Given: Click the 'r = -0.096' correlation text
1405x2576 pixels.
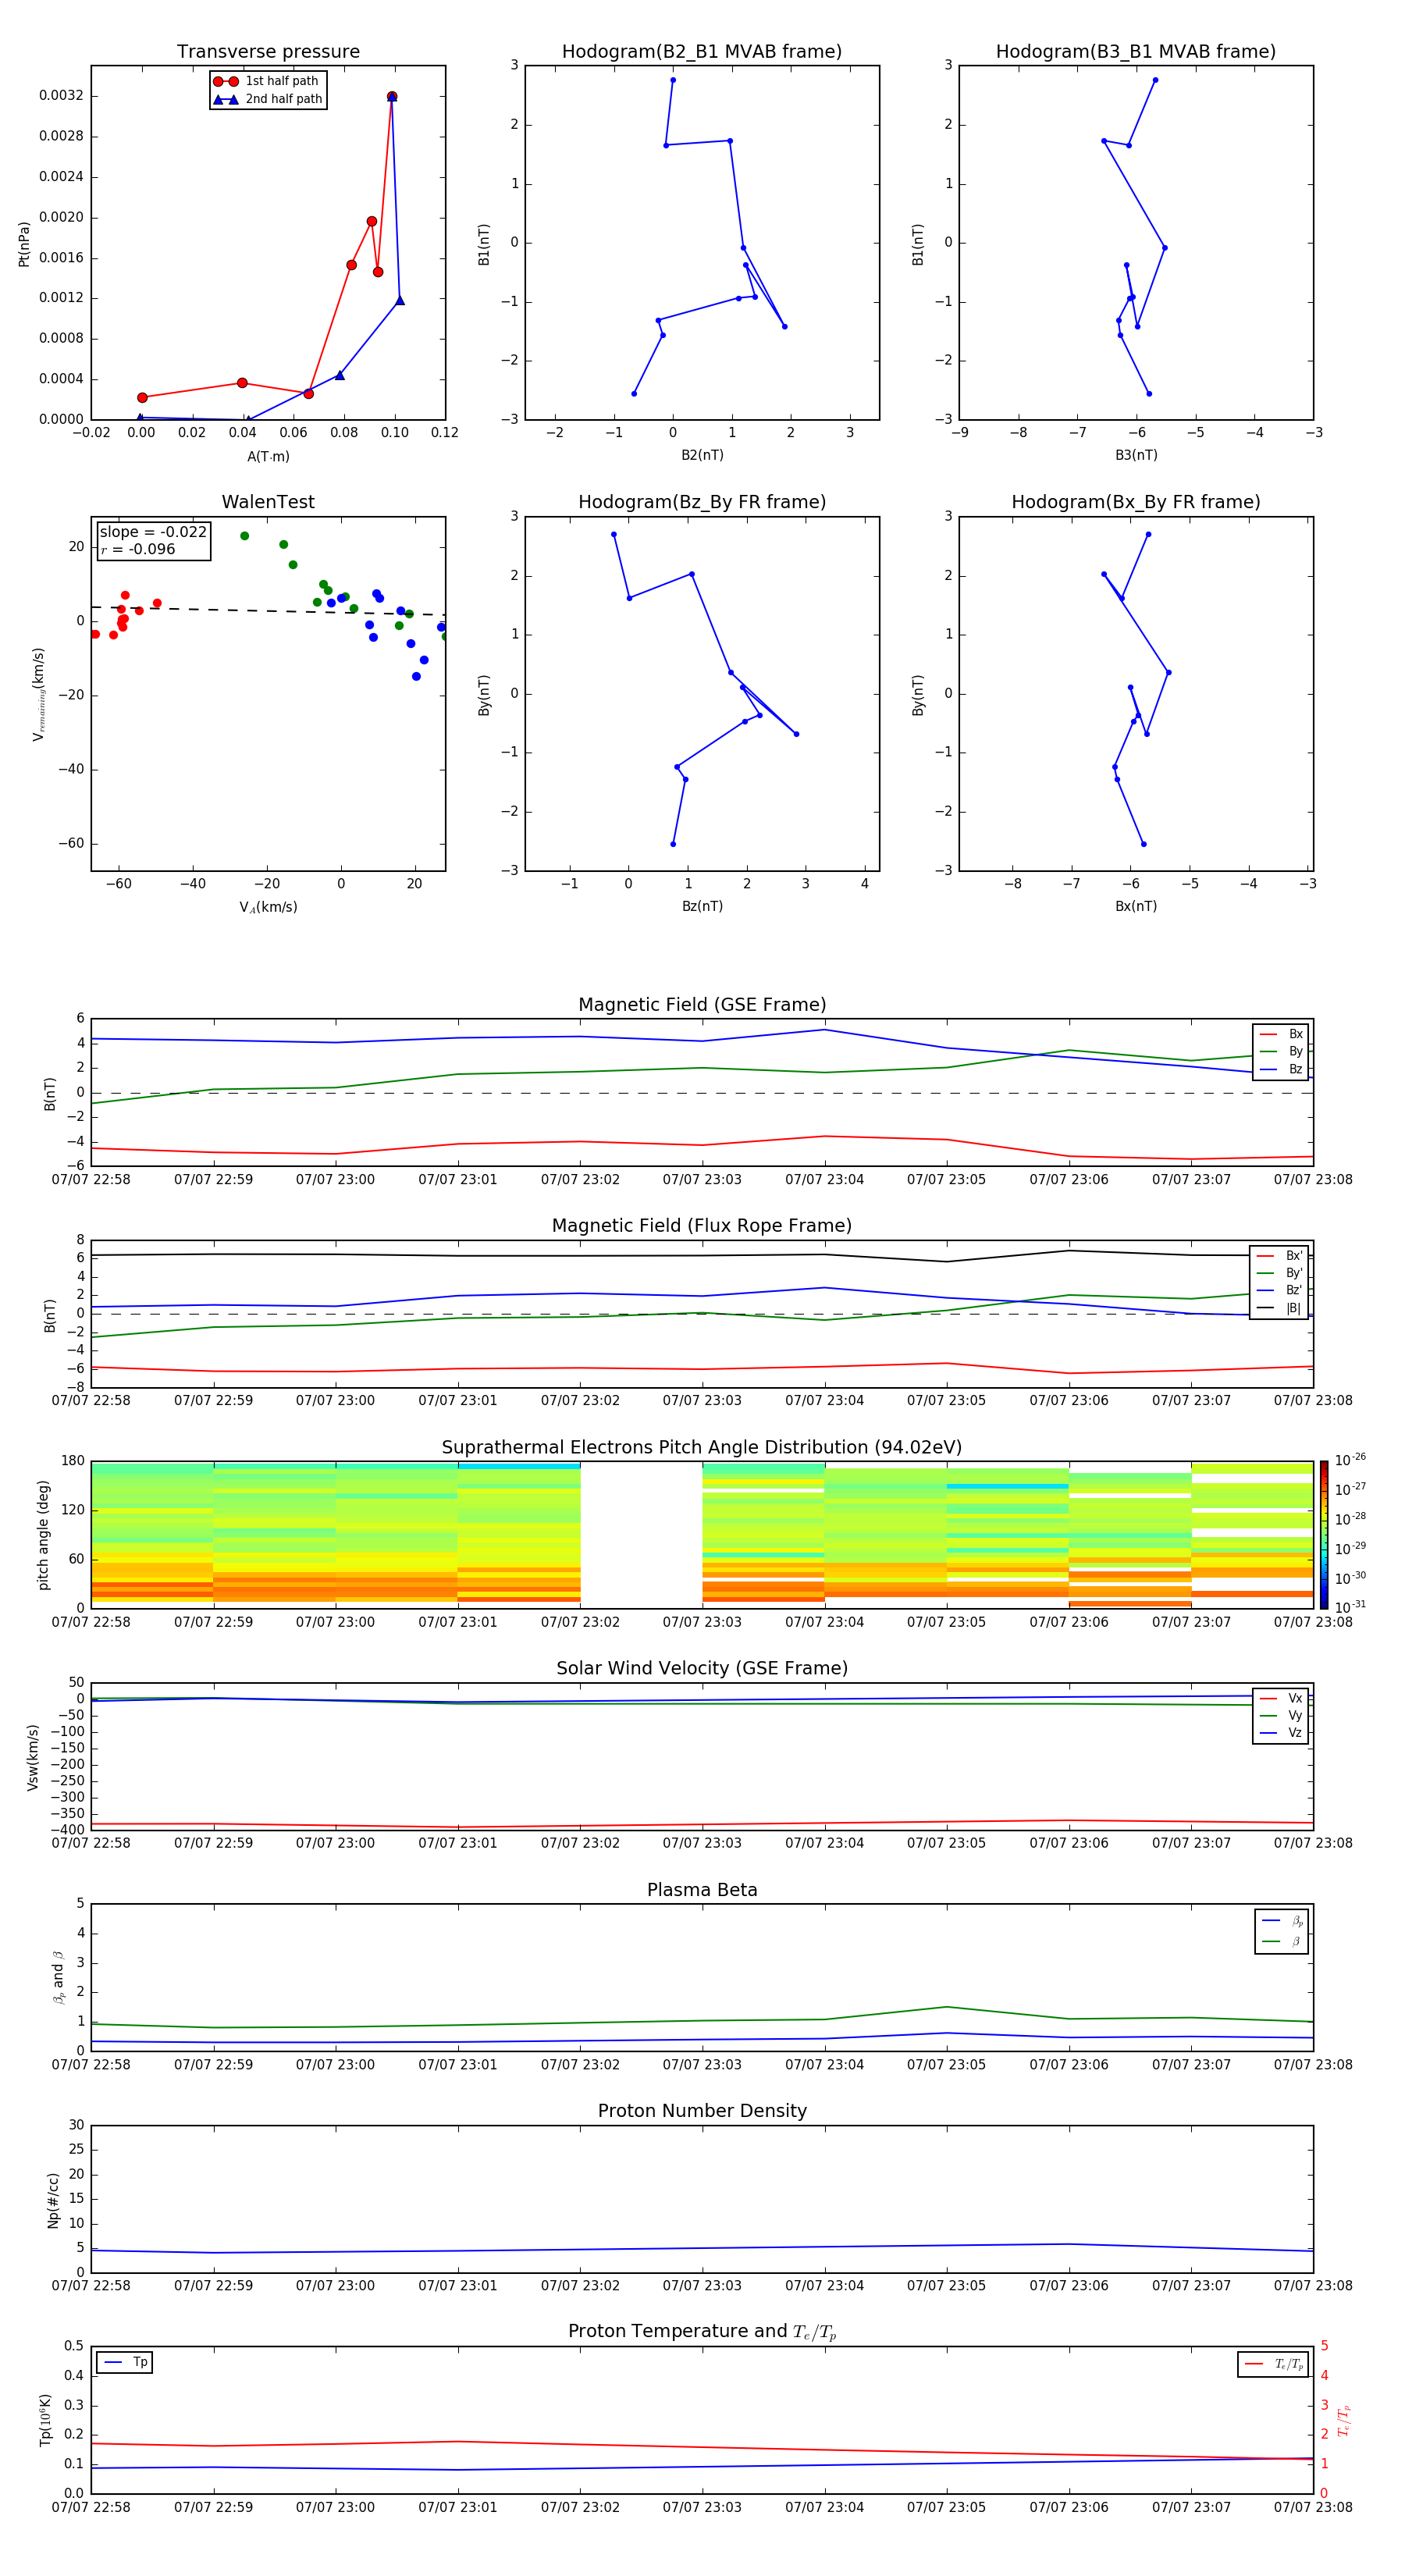Looking at the screenshot, I should 138,549.
